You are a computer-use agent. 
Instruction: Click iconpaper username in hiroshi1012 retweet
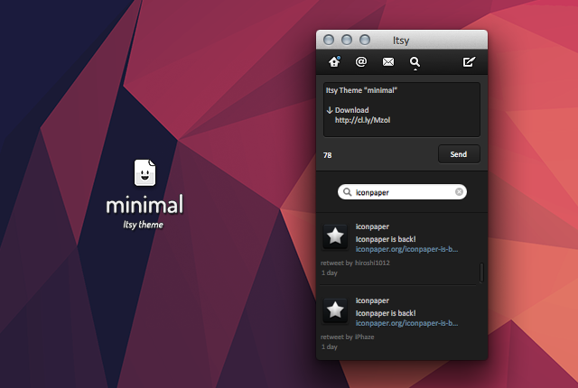click(372, 226)
